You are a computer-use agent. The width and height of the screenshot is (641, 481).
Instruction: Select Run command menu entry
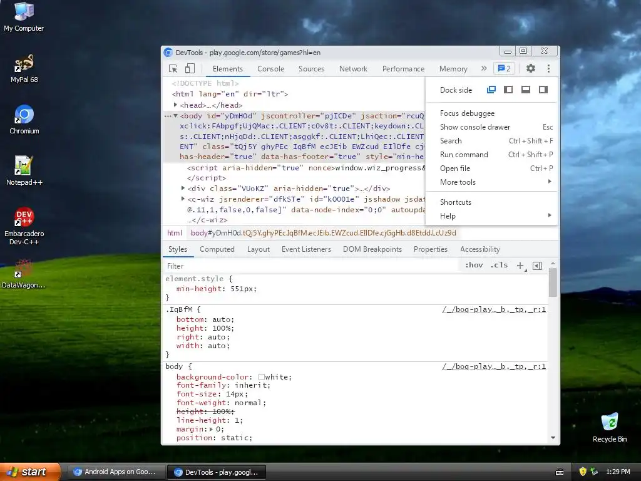(491, 155)
